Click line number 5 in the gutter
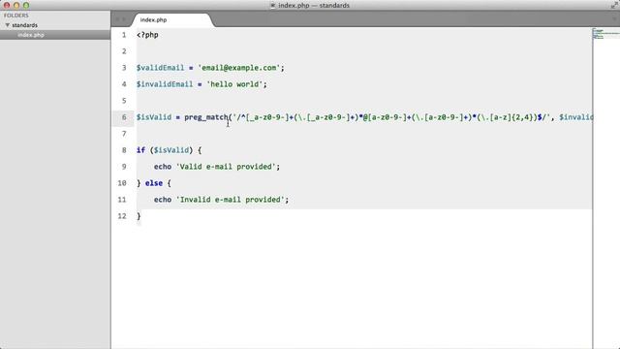 124,101
